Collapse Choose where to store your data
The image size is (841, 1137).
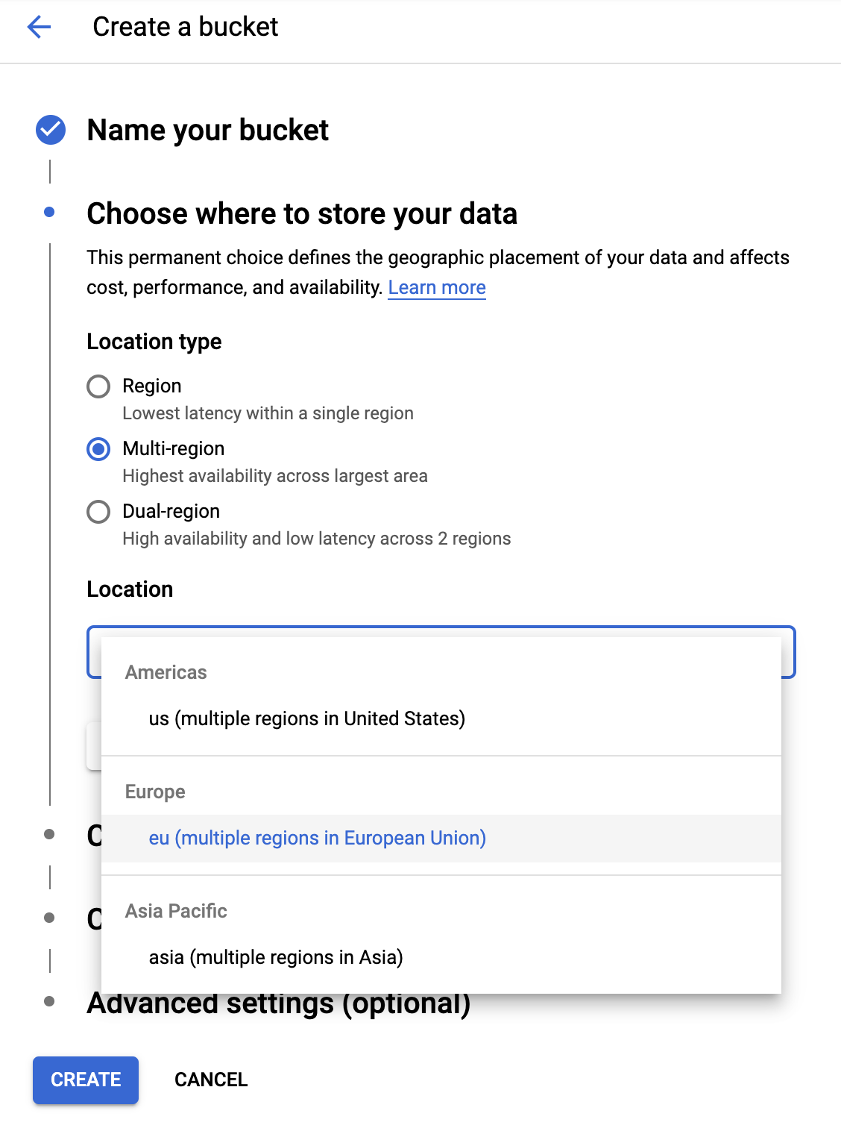tap(301, 214)
